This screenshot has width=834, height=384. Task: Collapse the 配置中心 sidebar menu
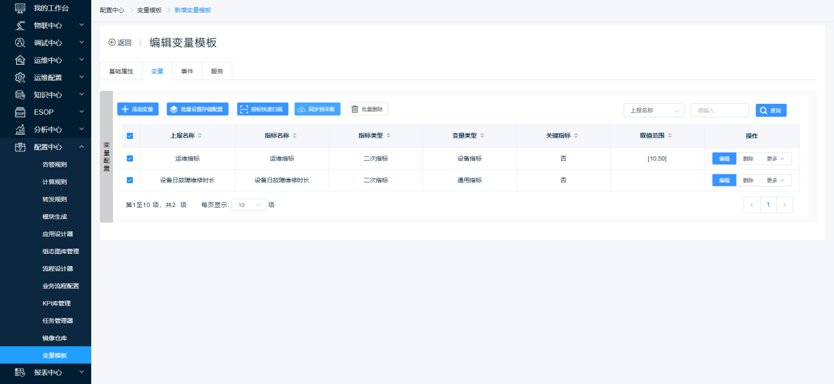[x=82, y=147]
